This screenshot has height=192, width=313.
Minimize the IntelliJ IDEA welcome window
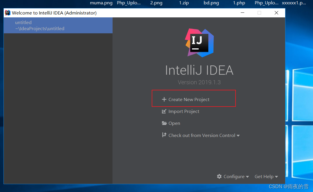click(243, 13)
